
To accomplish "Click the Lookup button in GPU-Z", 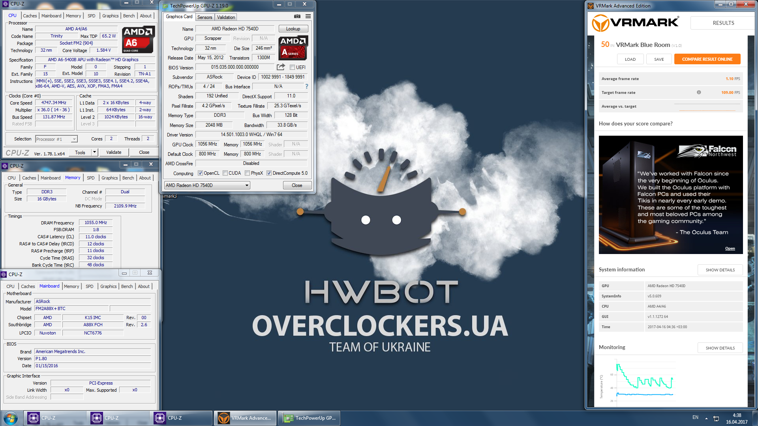I will (x=293, y=29).
